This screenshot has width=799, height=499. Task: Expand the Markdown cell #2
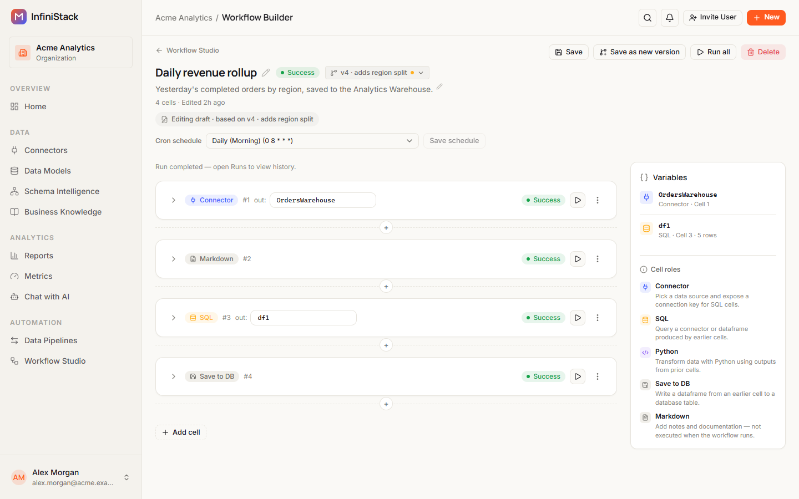point(174,259)
